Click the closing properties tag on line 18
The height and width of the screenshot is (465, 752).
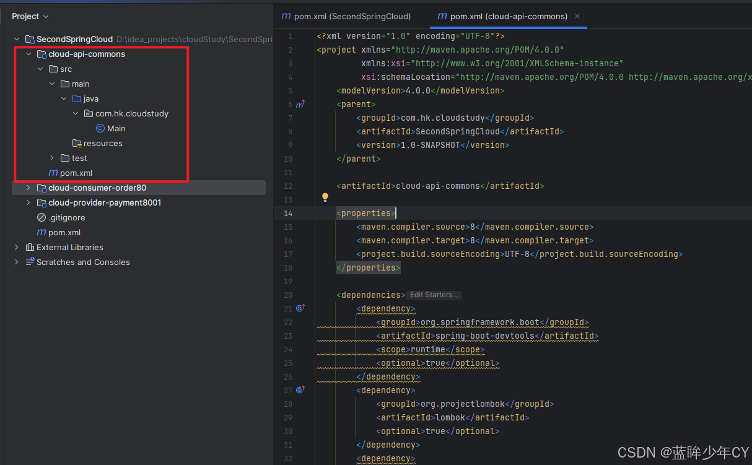(x=369, y=267)
